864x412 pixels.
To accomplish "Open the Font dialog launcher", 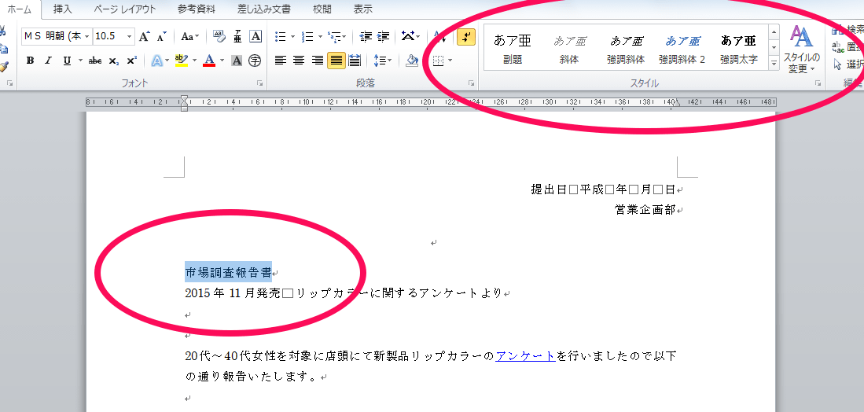I will (x=259, y=83).
